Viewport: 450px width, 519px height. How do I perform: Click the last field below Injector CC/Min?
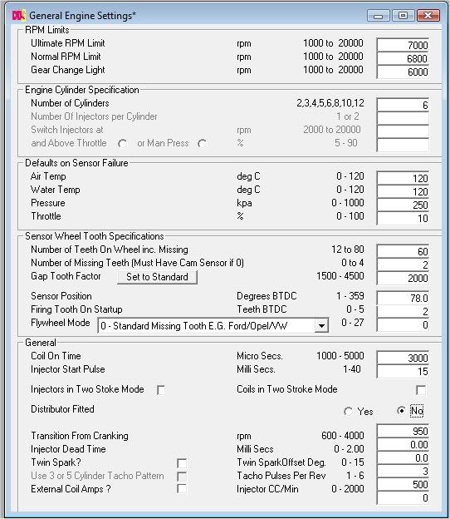tap(403, 498)
